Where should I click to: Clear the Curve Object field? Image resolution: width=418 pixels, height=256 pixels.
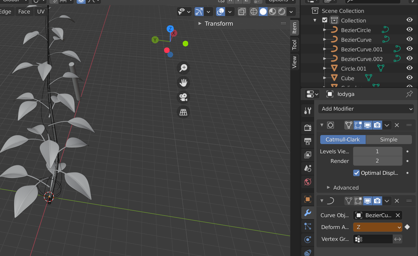398,215
